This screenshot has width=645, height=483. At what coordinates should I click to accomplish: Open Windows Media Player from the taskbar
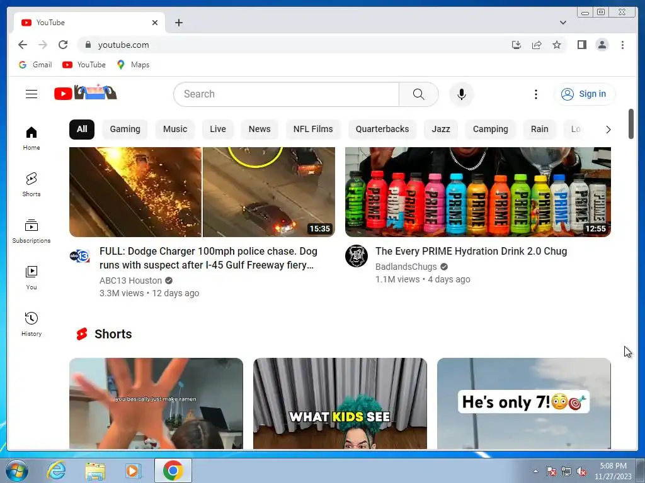(132, 470)
